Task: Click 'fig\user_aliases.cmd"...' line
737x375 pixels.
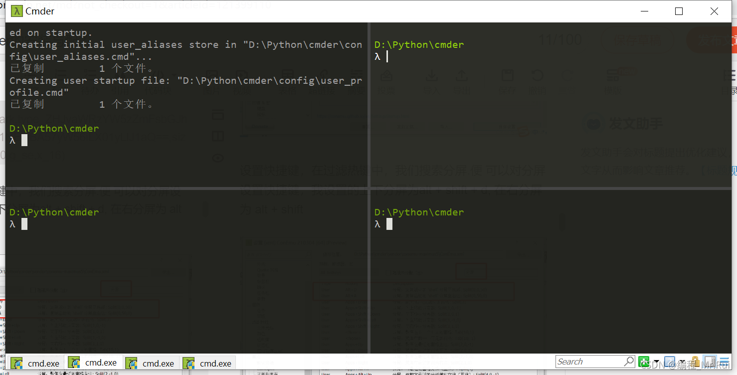Action: pos(81,56)
